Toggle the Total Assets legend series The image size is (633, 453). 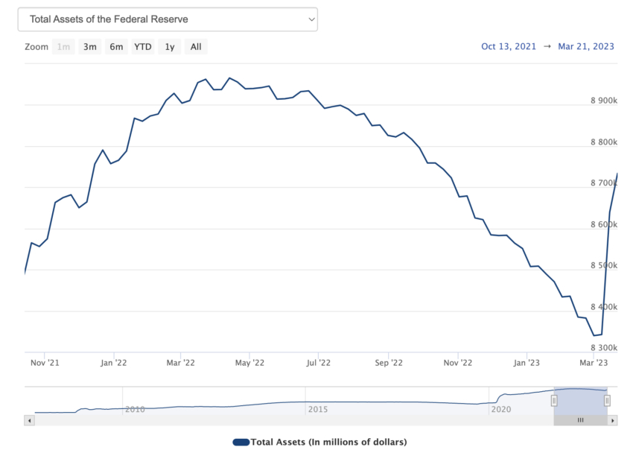pyautogui.click(x=319, y=442)
